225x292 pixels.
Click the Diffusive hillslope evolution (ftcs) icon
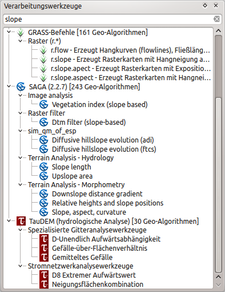tap(44, 149)
